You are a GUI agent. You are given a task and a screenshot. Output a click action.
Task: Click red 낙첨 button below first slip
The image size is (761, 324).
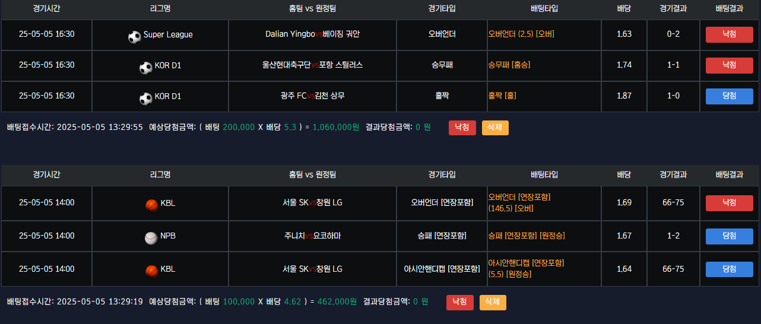coord(462,128)
